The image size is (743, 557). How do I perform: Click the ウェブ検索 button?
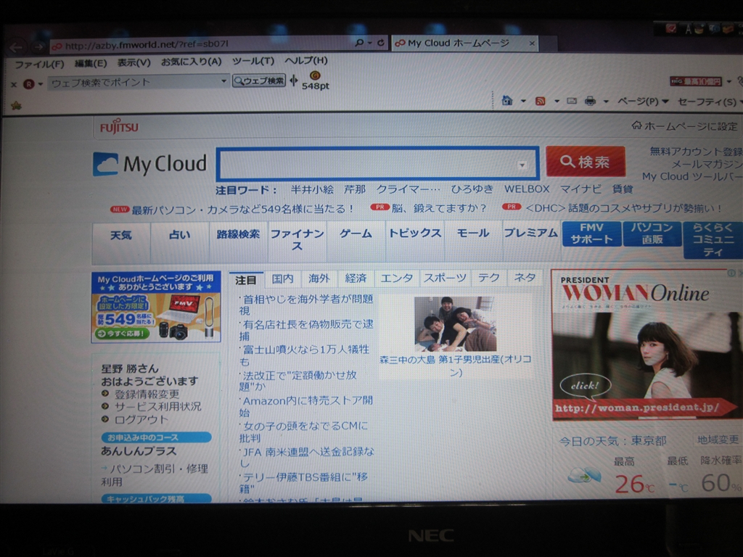point(259,81)
